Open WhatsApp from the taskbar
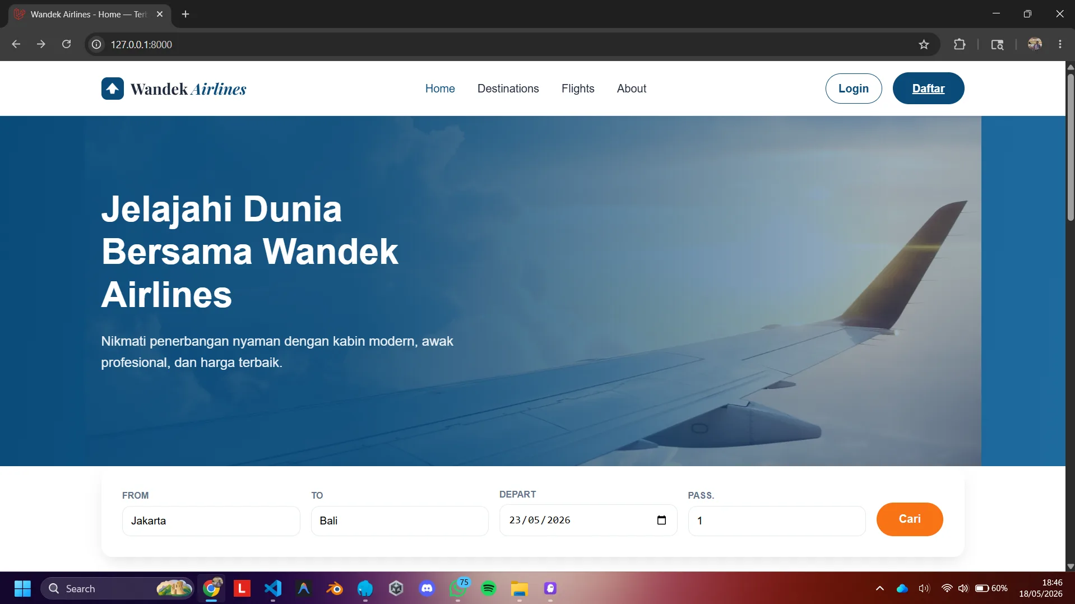The image size is (1075, 604). (458, 588)
